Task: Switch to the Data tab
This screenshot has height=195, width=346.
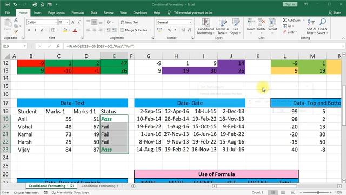Action: click(x=94, y=13)
